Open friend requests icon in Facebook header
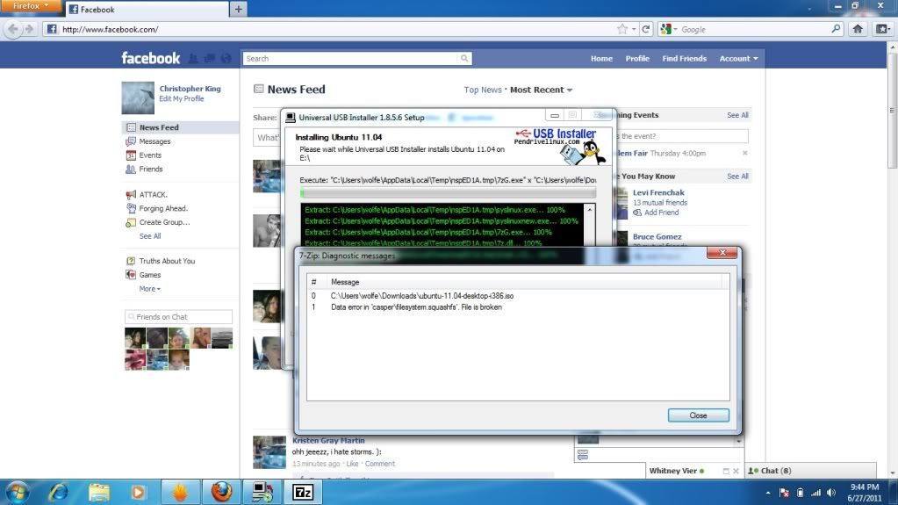The height and width of the screenshot is (505, 898). (x=193, y=59)
